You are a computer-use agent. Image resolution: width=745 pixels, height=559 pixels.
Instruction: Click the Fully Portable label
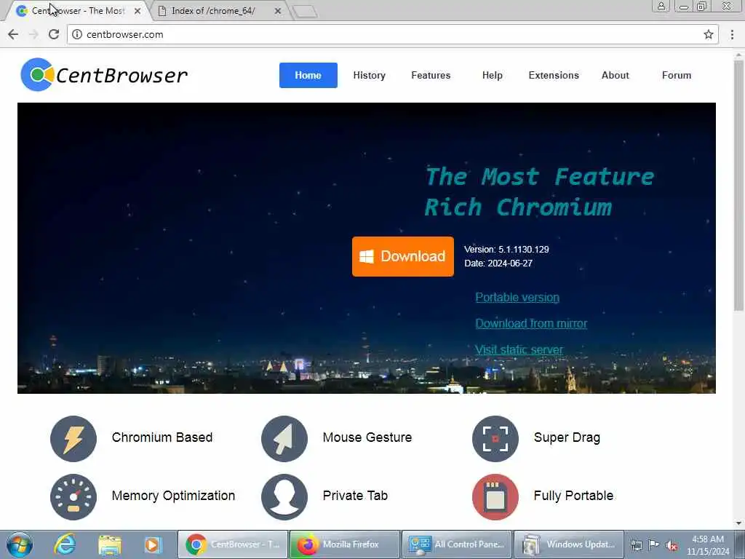[x=573, y=495]
